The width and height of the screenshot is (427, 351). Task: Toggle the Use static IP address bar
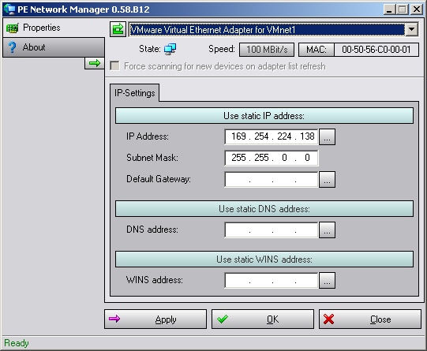tap(264, 116)
